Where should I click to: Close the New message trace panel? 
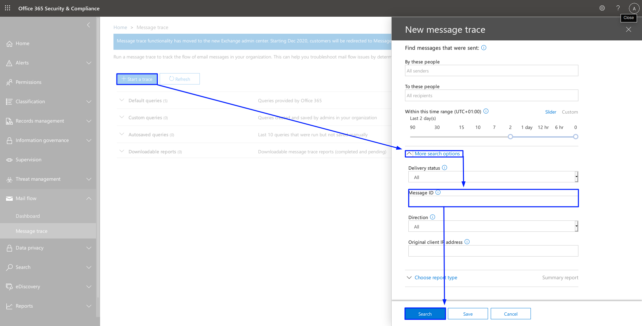pyautogui.click(x=629, y=29)
